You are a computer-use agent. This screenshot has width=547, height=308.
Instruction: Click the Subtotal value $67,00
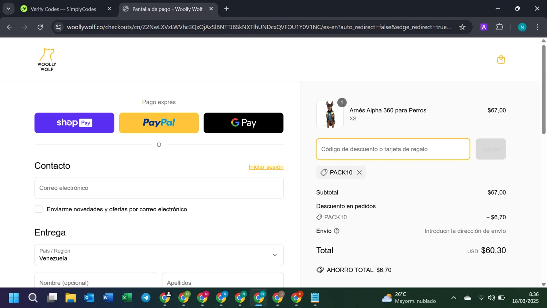tap(497, 192)
